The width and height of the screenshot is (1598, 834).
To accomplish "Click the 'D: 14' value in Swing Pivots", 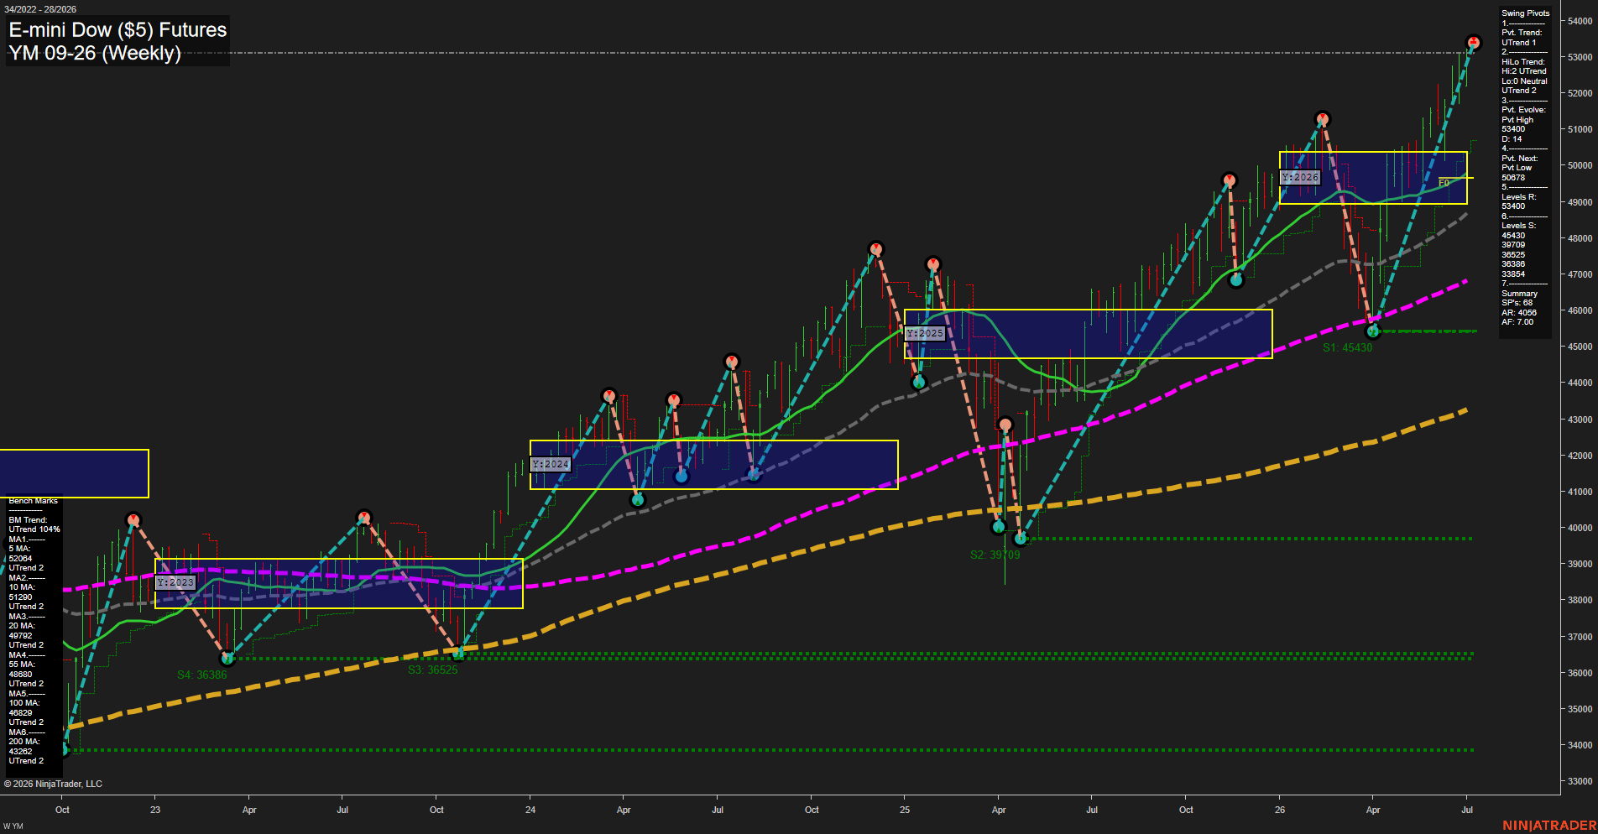I will (1512, 139).
